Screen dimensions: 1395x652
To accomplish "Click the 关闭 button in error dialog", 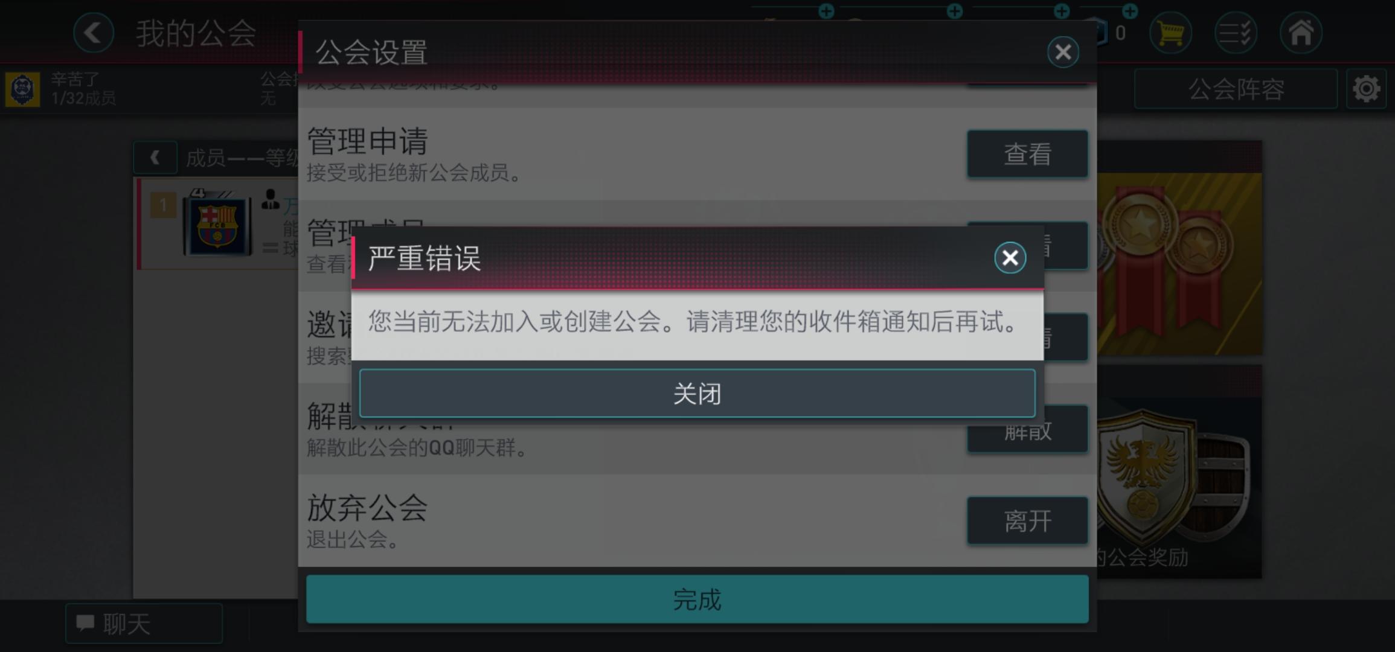I will click(x=697, y=393).
